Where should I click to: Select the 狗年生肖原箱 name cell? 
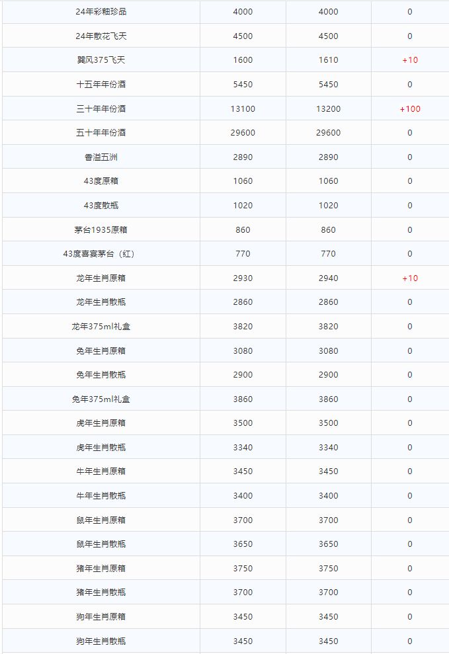(x=101, y=617)
